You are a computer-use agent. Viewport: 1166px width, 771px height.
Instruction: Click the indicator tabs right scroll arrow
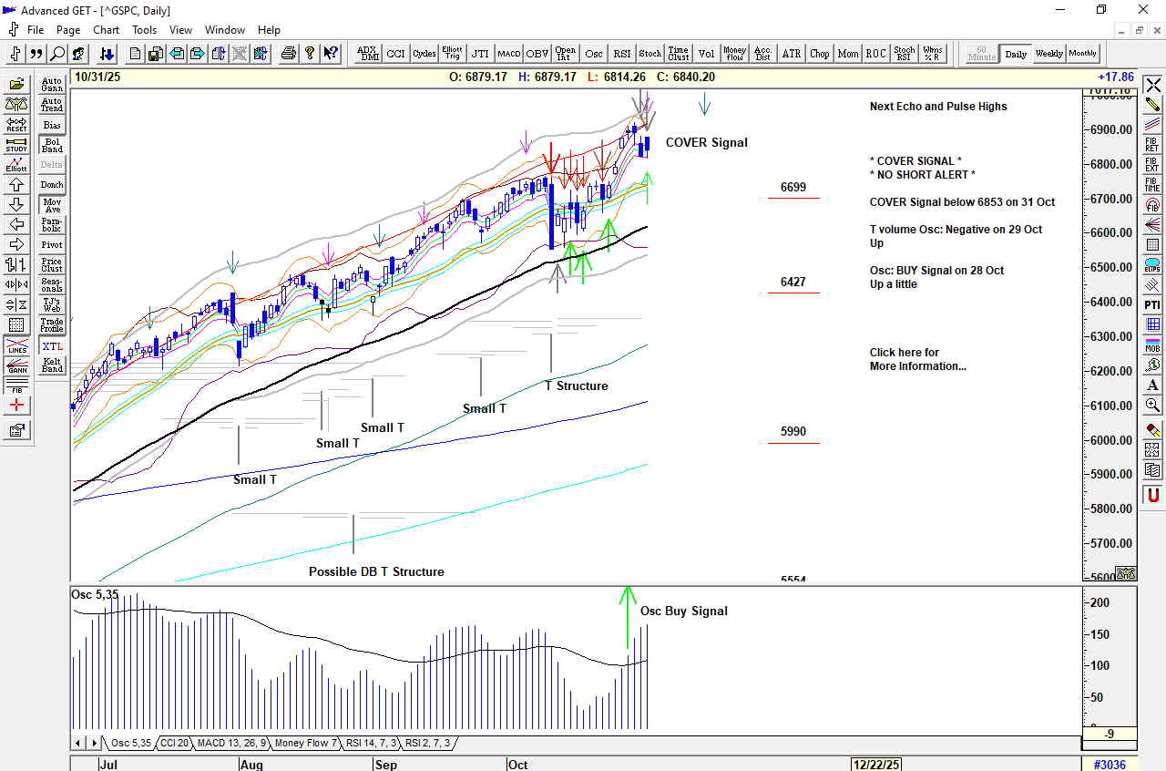tap(93, 744)
